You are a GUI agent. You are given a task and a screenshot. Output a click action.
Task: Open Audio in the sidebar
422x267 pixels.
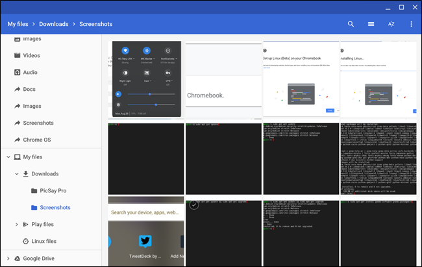31,72
